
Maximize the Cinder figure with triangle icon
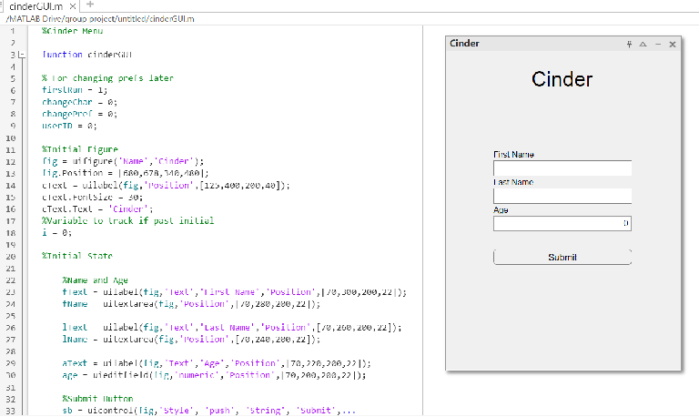point(643,44)
